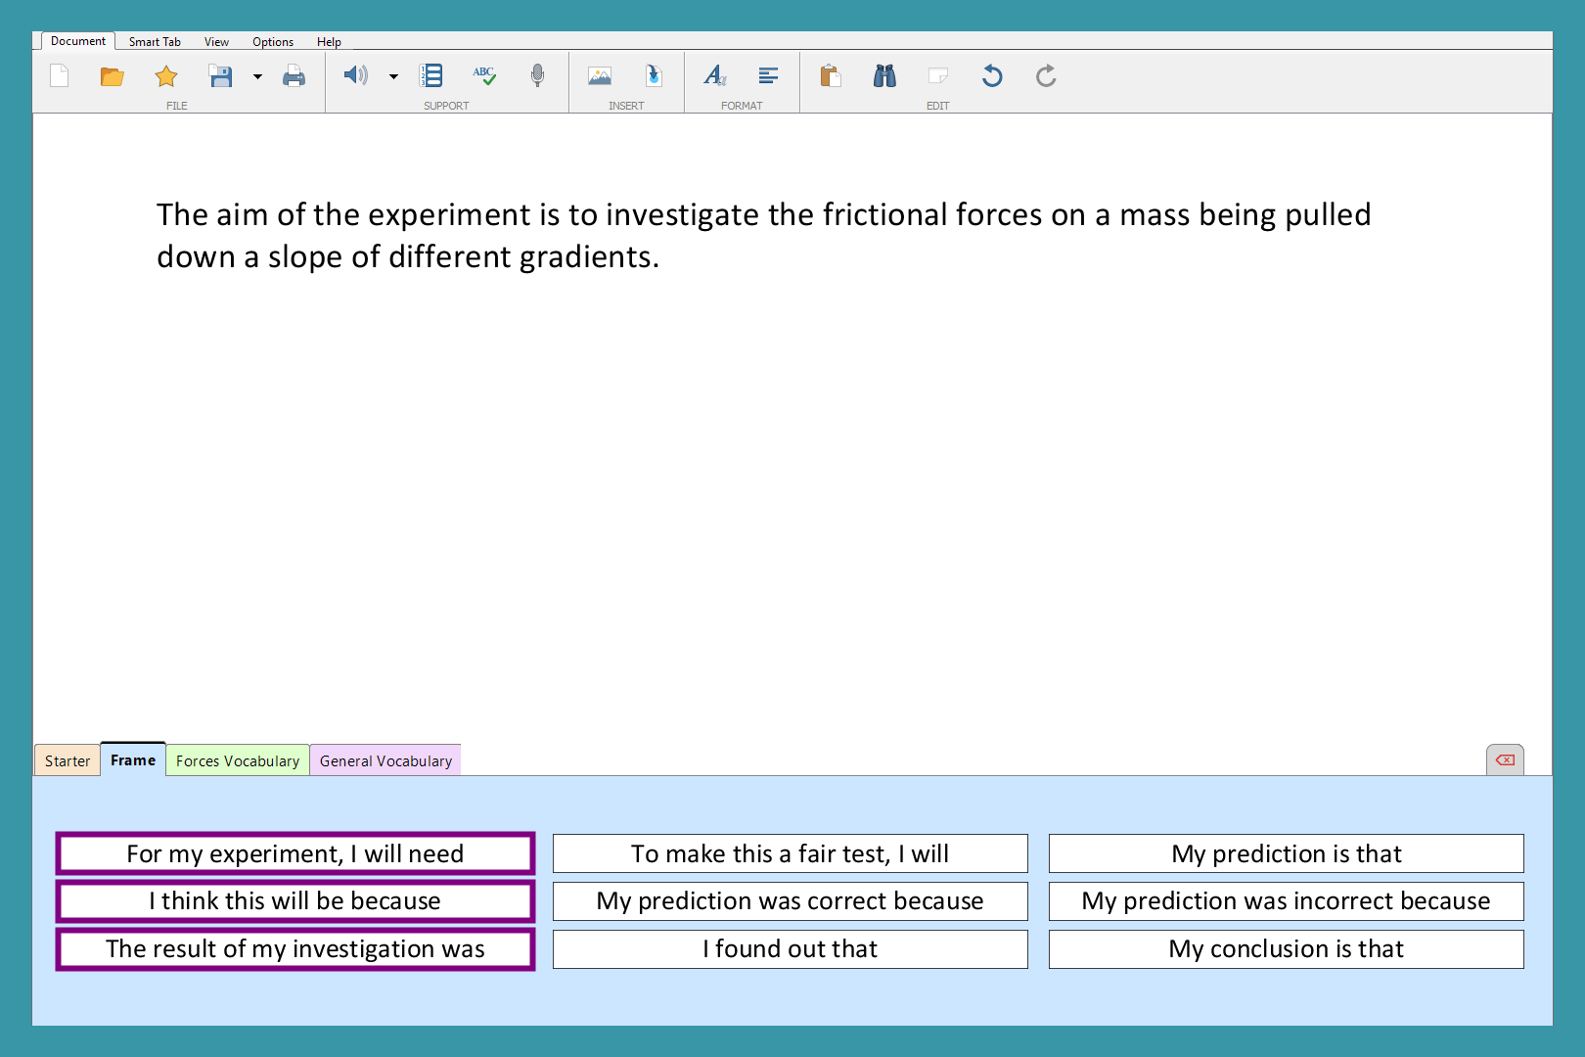Insert 'I found out that' phrase
This screenshot has height=1057, width=1585.
click(791, 948)
